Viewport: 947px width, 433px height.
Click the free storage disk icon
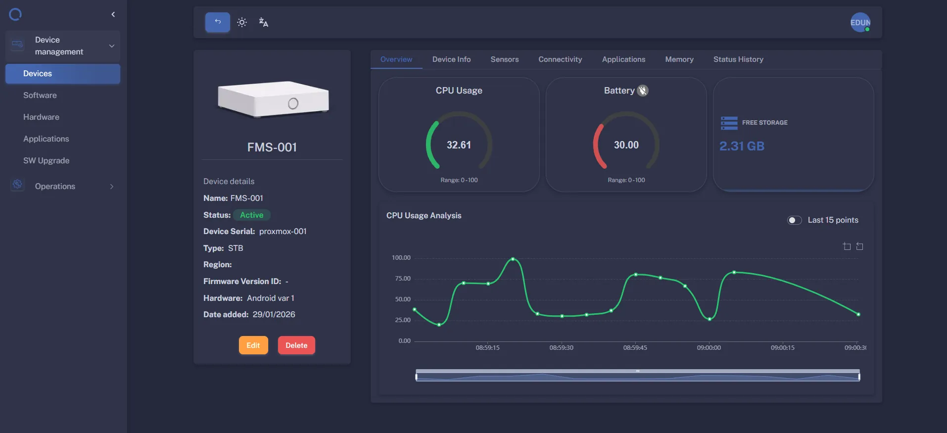coord(729,123)
